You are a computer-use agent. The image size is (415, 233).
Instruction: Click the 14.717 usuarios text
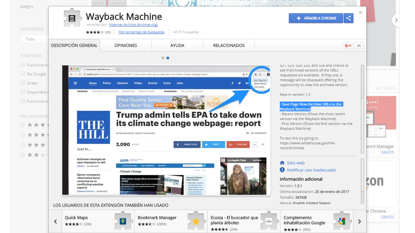coord(186,32)
